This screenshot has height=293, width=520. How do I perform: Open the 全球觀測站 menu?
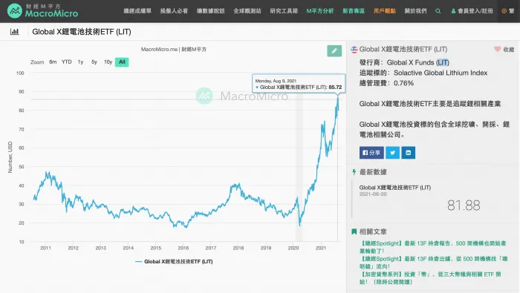coord(247,11)
